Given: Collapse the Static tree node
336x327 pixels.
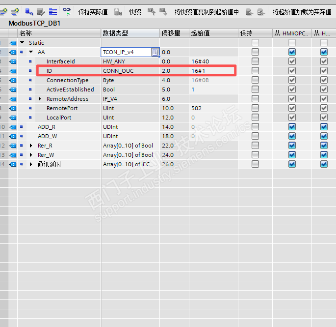Looking at the screenshot, I should click(22, 43).
